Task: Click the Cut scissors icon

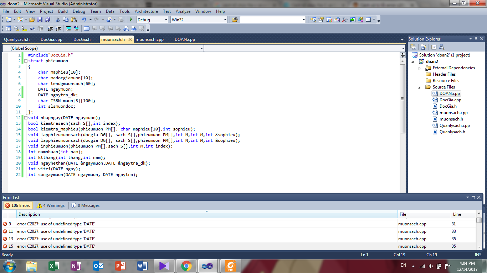Action: pyautogui.click(x=58, y=20)
